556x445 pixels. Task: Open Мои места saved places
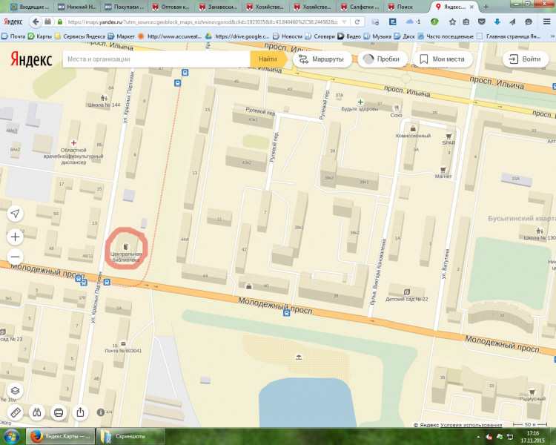tap(442, 59)
